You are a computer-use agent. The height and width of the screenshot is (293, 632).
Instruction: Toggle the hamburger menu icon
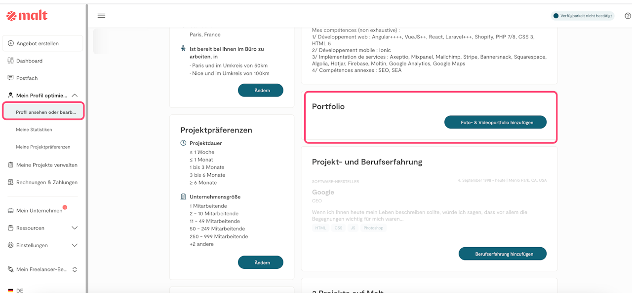(x=101, y=16)
